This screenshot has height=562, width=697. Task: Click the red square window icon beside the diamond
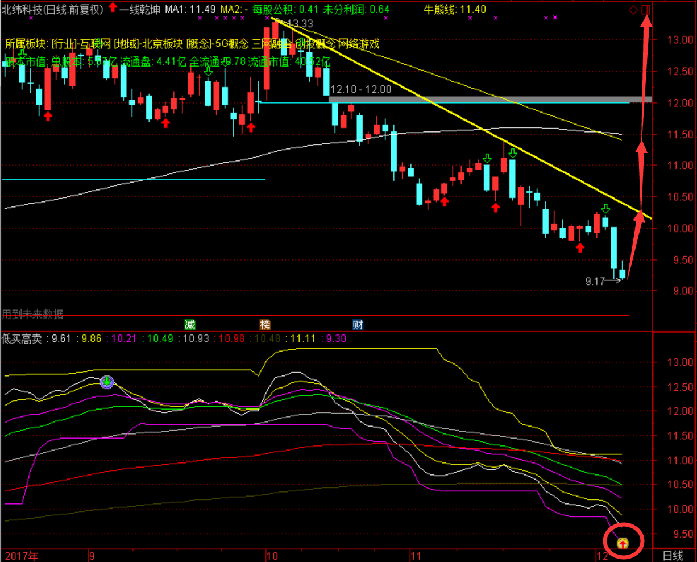[x=645, y=9]
